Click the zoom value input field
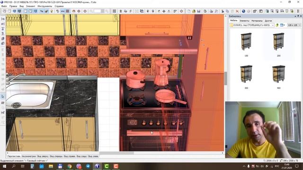Screen dimensions: 303x170 coord(98,11)
